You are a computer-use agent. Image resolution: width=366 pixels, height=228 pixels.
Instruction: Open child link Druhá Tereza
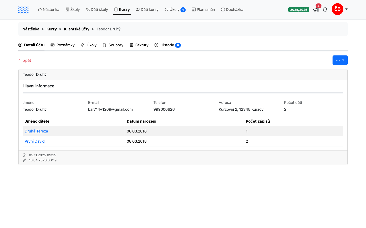coord(36,131)
